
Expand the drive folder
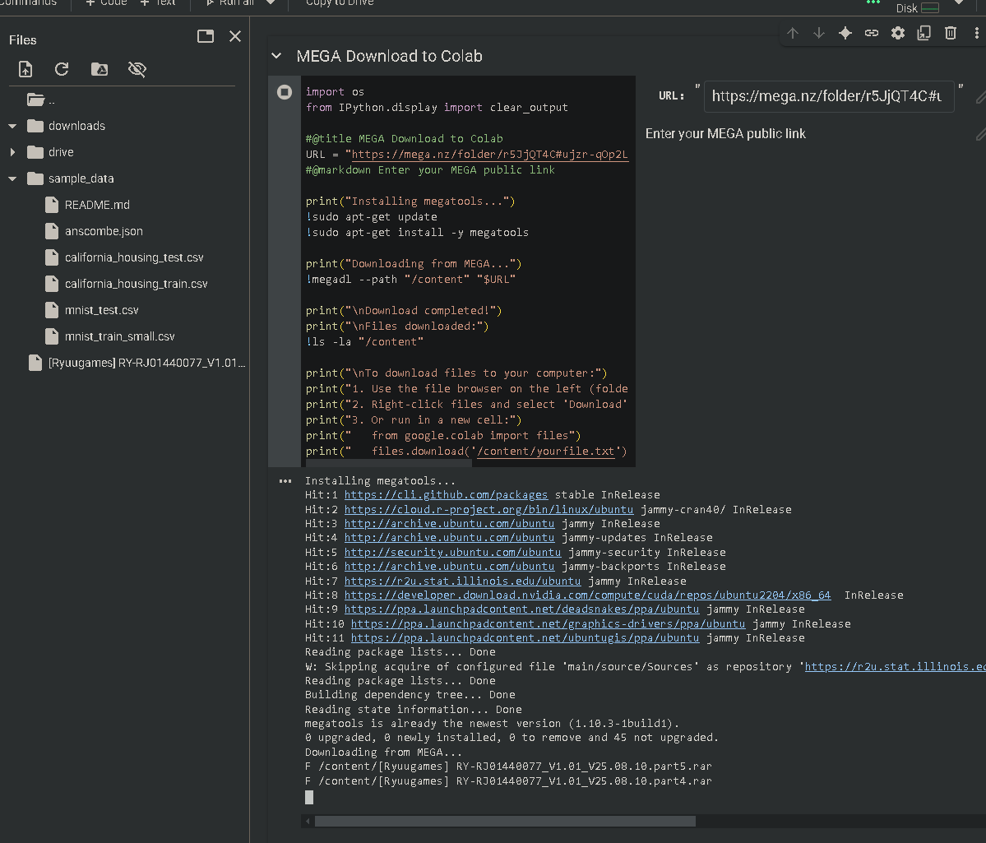[12, 152]
